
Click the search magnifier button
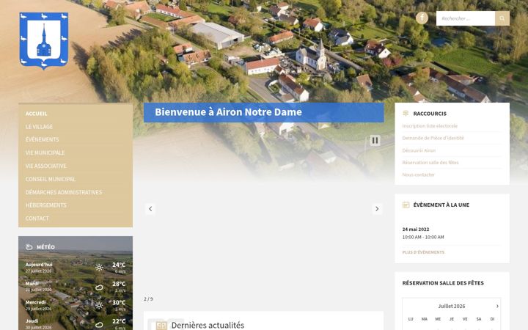pyautogui.click(x=502, y=18)
